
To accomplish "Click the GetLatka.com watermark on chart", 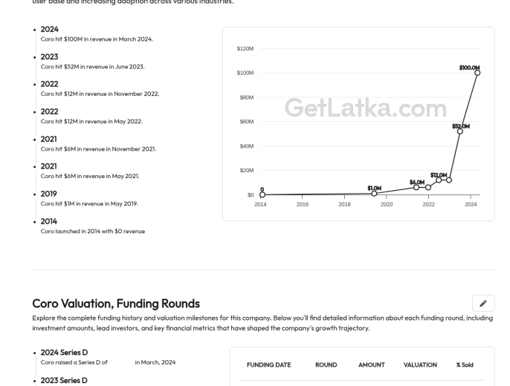I will (x=366, y=108).
